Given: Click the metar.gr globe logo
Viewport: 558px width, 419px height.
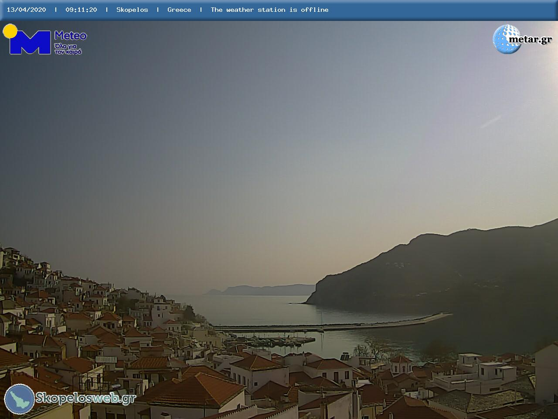Looking at the screenshot, I should 507,39.
